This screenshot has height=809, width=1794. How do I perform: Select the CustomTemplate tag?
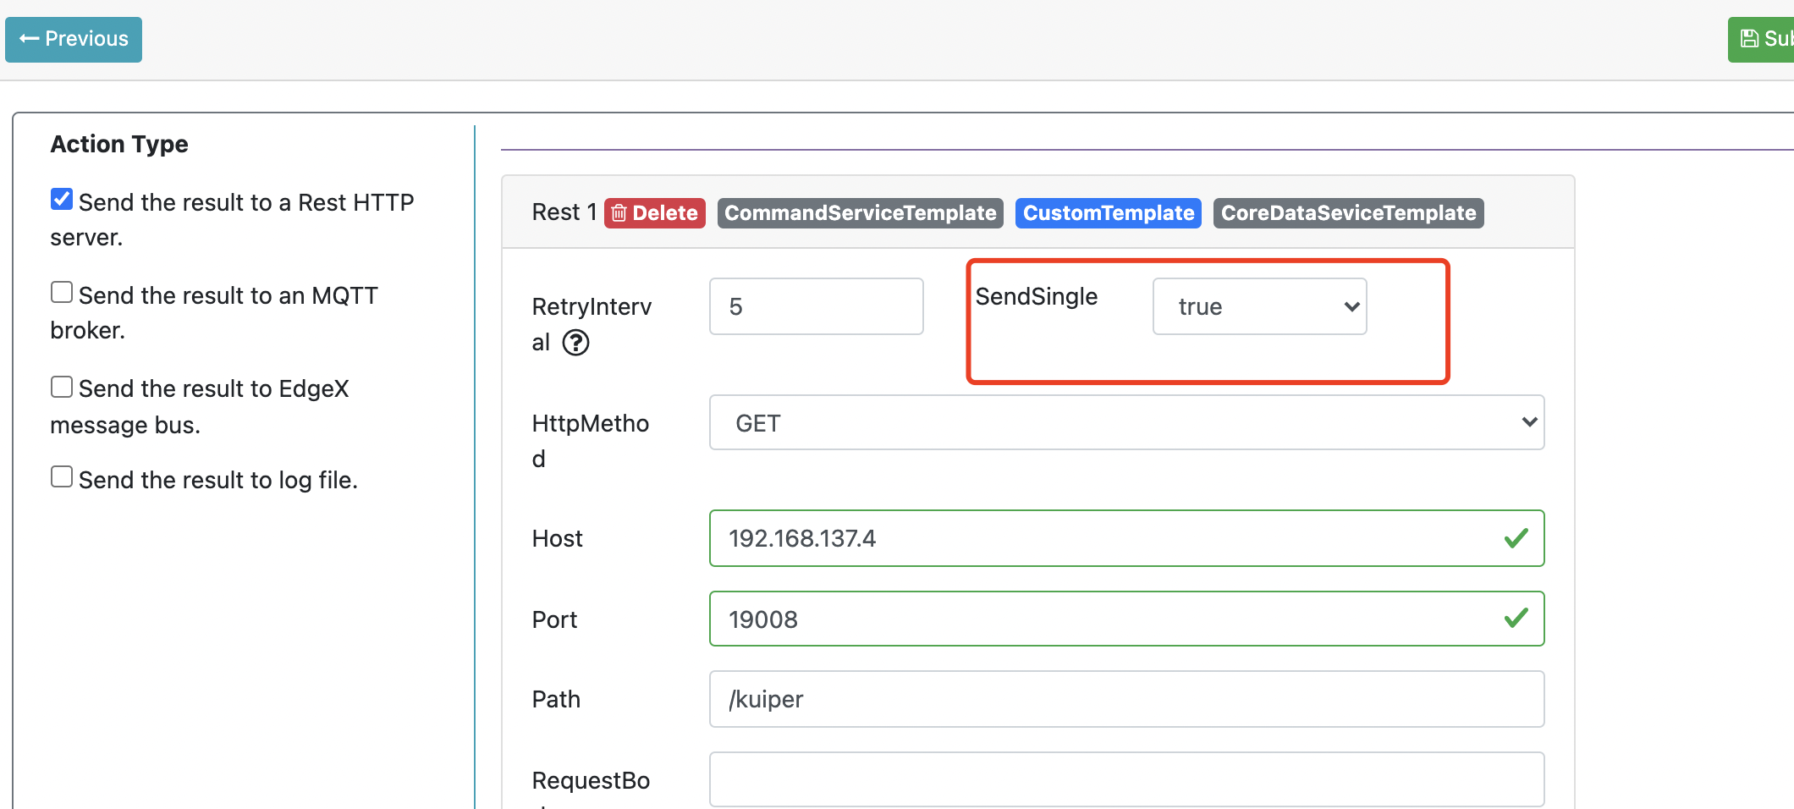coord(1108,213)
